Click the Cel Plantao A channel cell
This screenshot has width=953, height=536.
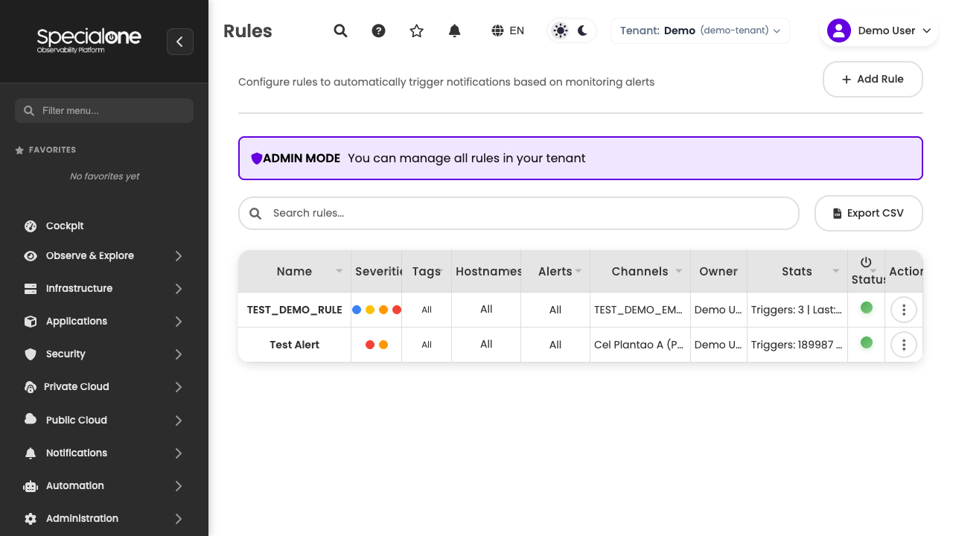[640, 345]
